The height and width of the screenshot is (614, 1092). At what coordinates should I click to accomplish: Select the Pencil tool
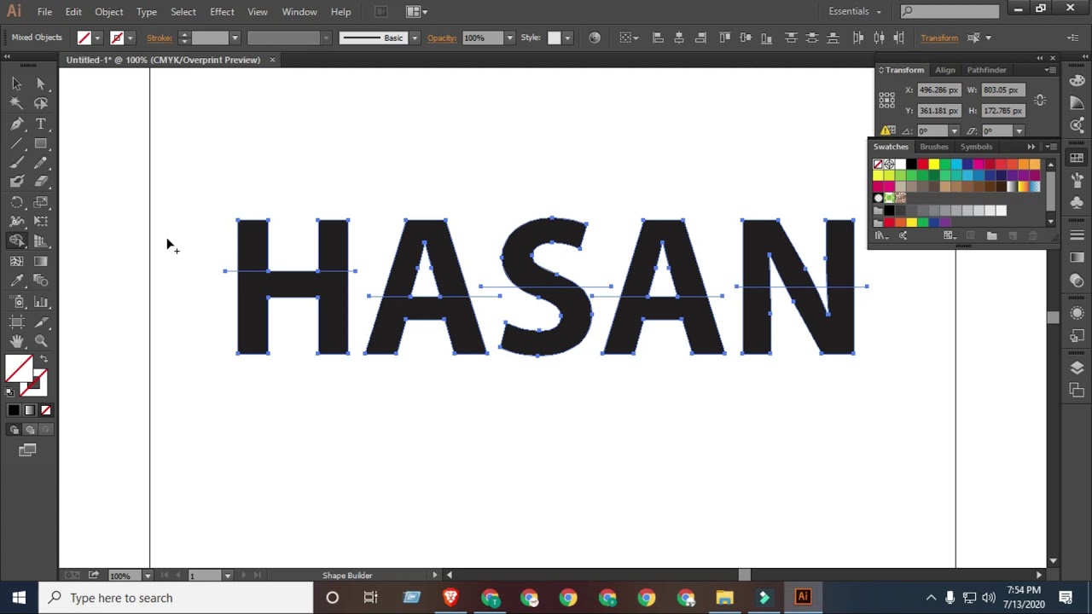pos(40,163)
